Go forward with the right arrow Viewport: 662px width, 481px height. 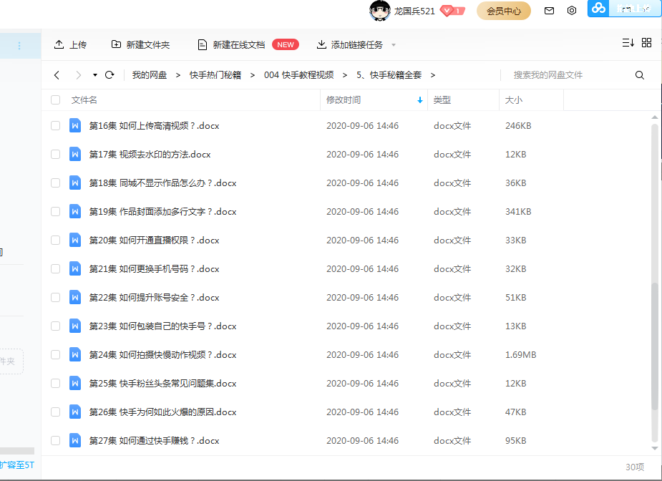[78, 75]
